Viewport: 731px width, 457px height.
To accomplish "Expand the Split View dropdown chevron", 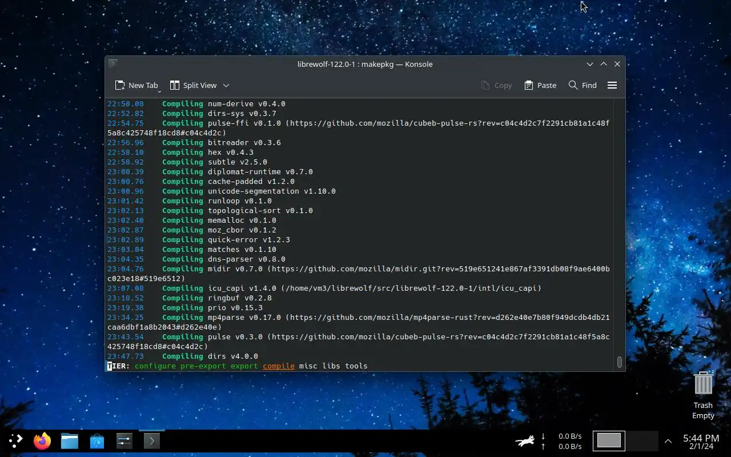I will tap(226, 85).
